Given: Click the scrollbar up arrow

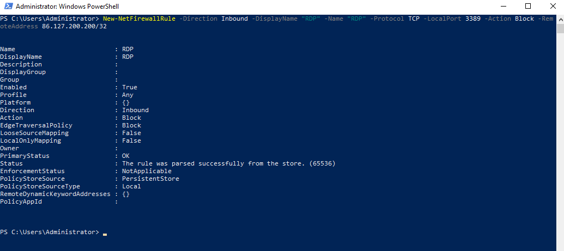Looking at the screenshot, I should click(560, 19).
